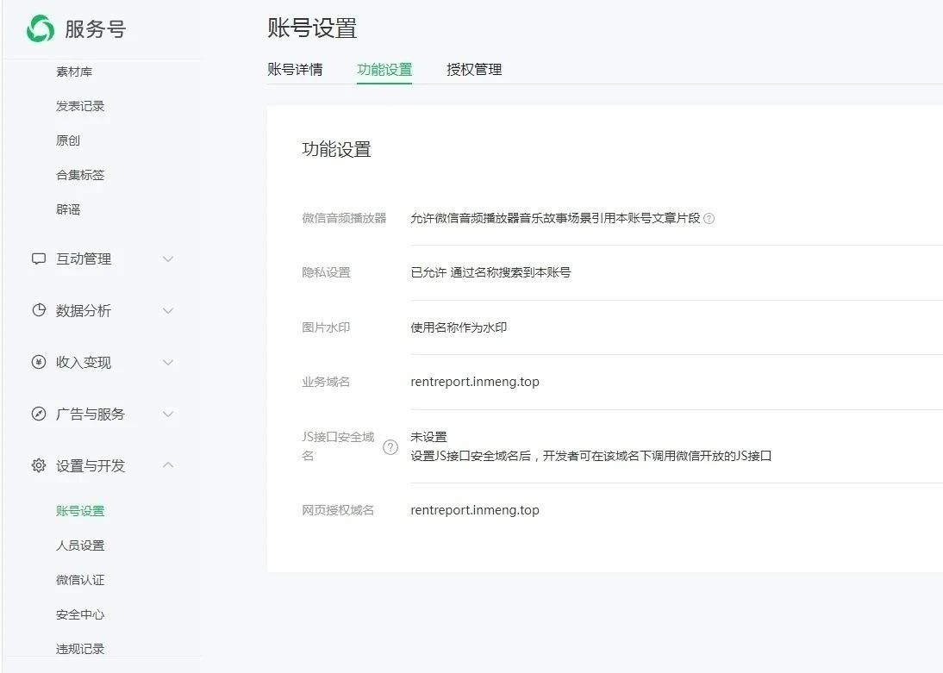943x673 pixels.
Task: Click the 图片水印 label
Action: tap(326, 327)
